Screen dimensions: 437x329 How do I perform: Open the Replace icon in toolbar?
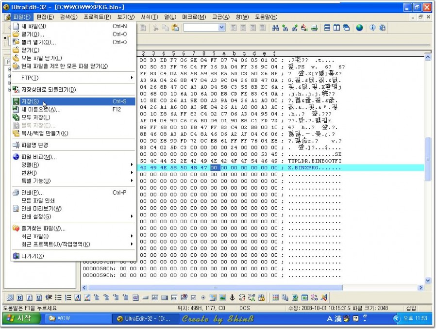click(x=304, y=28)
